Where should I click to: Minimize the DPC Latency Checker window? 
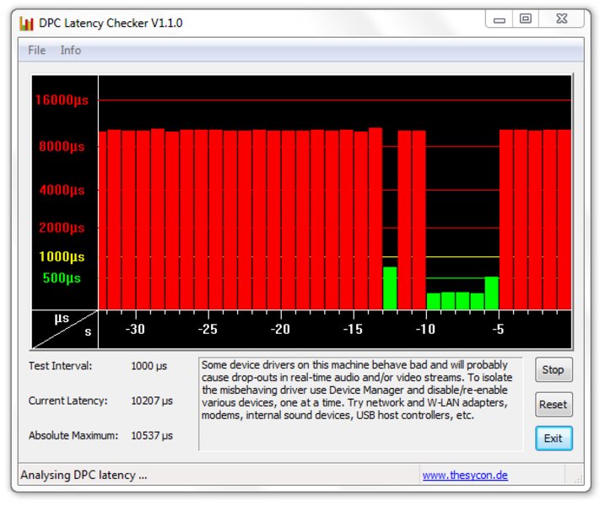click(499, 19)
